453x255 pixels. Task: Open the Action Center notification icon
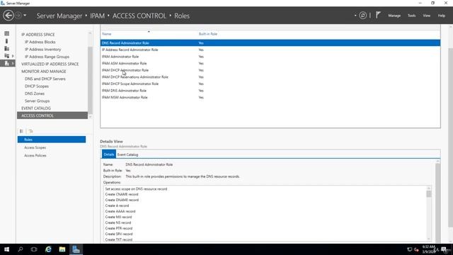click(x=444, y=249)
